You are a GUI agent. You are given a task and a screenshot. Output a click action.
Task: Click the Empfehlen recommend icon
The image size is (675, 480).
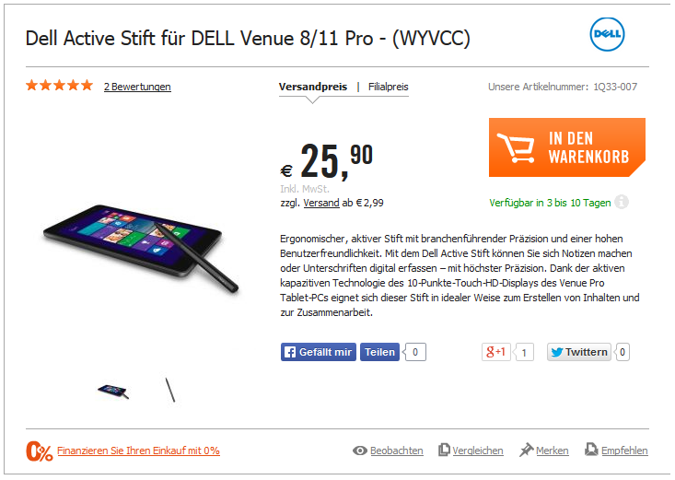[591, 450]
